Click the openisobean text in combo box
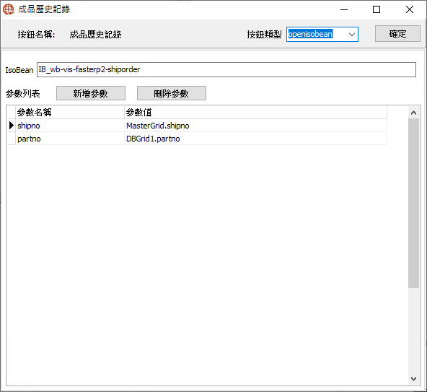Viewport: 427px width, 392px height. [310, 34]
